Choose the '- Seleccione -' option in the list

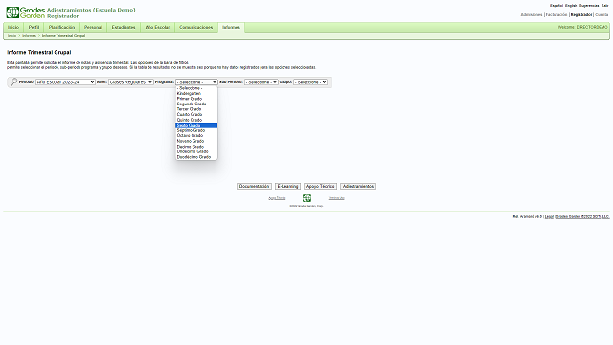pos(196,88)
